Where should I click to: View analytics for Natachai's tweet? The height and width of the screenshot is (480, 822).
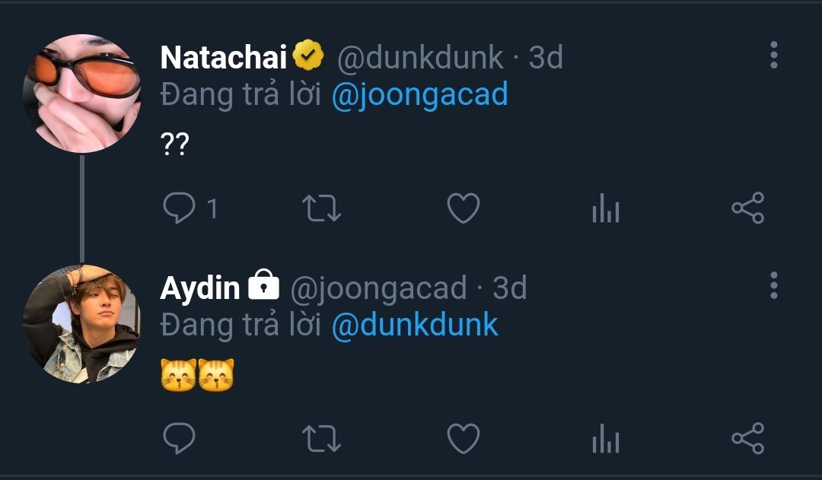[606, 208]
